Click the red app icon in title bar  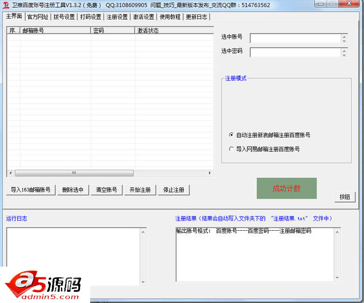coord(6,4)
